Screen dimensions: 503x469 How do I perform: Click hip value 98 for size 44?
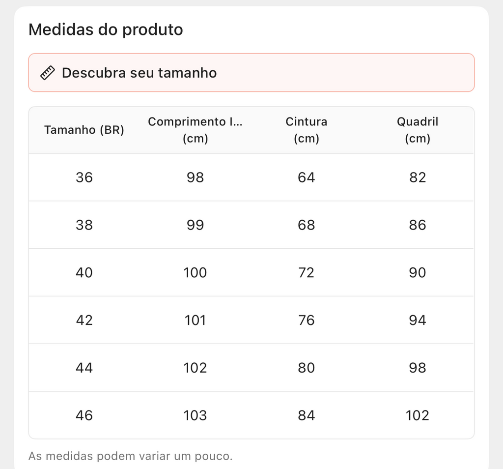(x=418, y=368)
